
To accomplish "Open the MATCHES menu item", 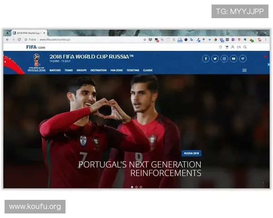I will pyautogui.click(x=55, y=70).
